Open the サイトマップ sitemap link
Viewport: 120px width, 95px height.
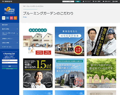[87, 1]
